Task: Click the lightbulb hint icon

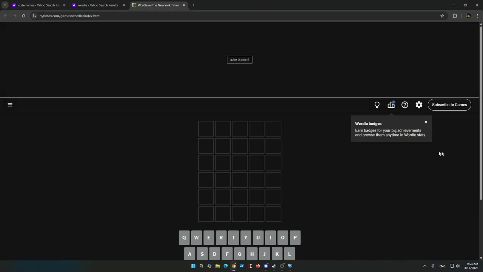Action: coord(377,105)
